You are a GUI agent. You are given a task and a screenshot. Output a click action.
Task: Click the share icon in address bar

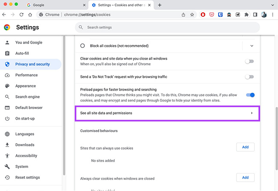[x=183, y=15]
